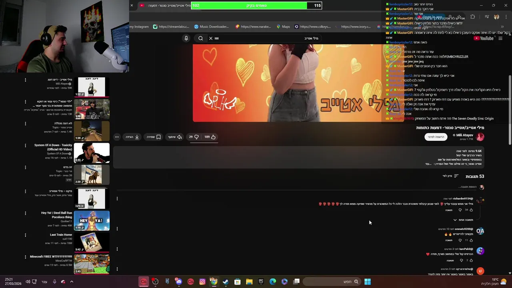Focus the Windows taskbar search box
This screenshot has width=512, height=288.
point(331,282)
